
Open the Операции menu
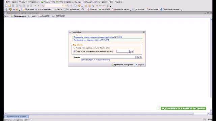pos(23,2)
